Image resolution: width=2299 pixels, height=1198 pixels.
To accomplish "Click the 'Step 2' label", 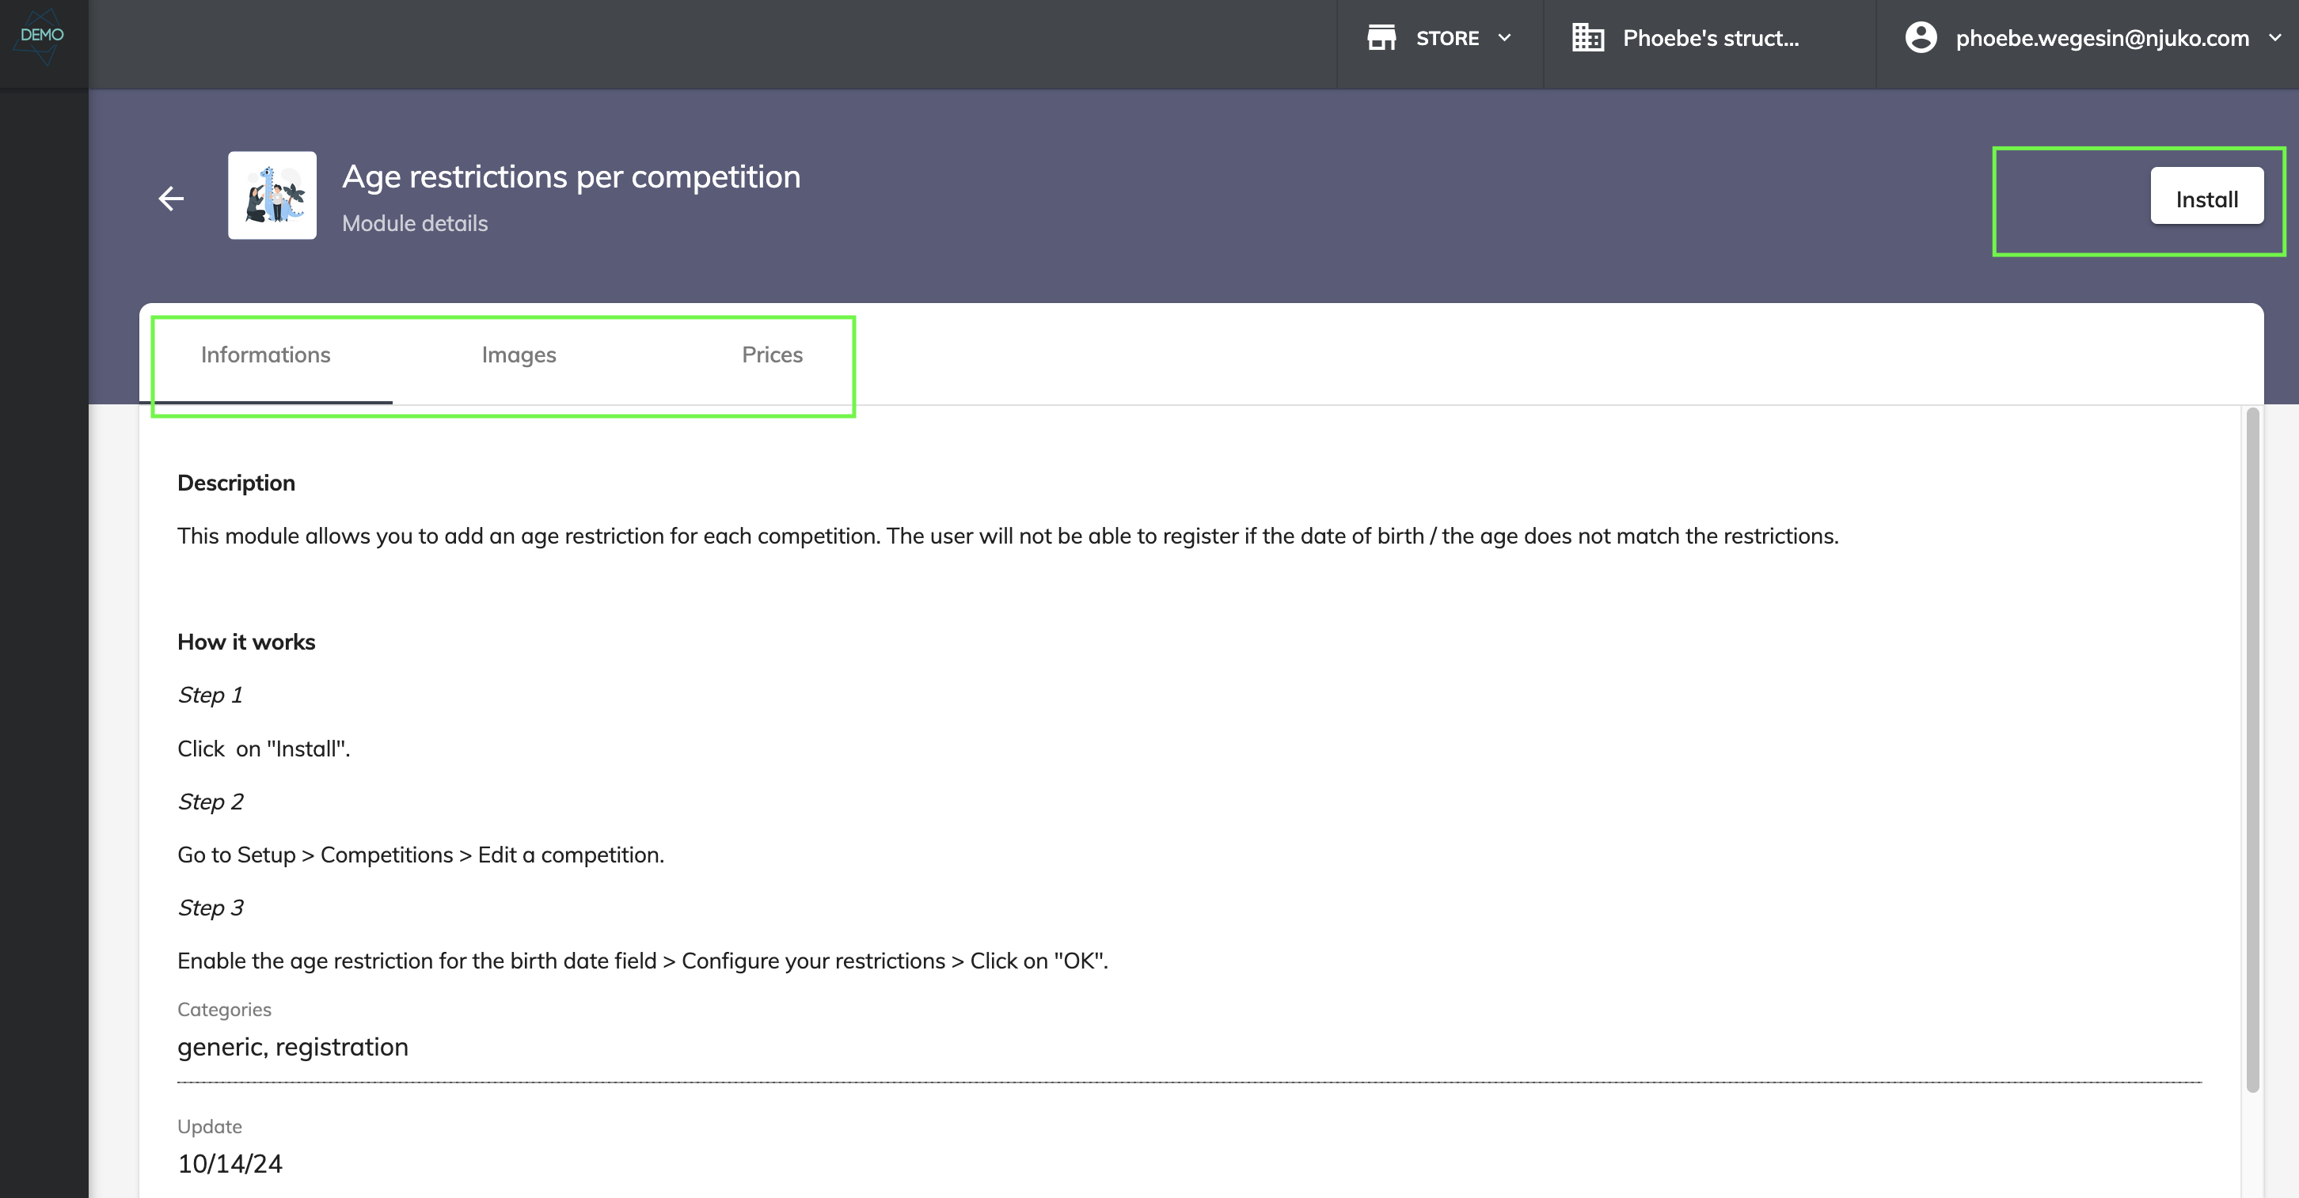I will (x=211, y=801).
